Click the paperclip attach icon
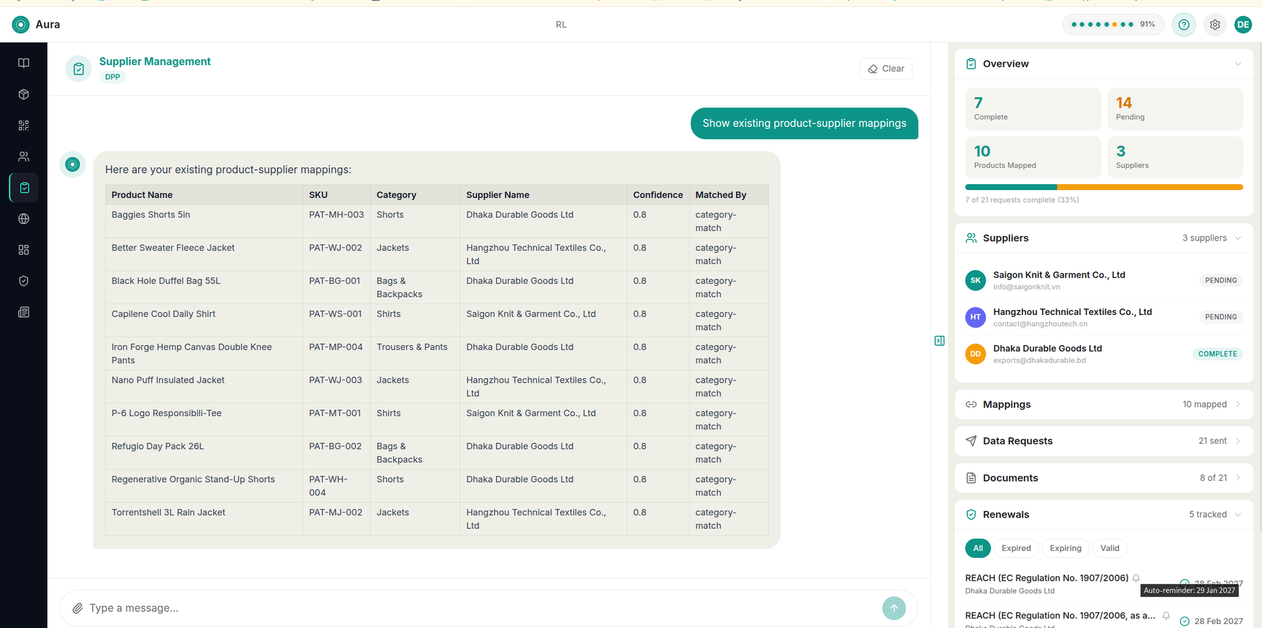Viewport: 1262px width, 628px height. (x=78, y=608)
